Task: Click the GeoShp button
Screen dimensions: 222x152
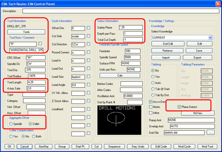Action: (x=44, y=146)
